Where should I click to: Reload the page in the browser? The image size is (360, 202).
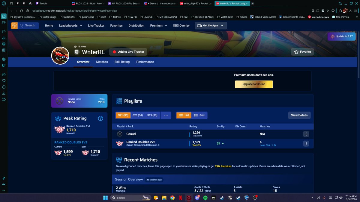(x=22, y=10)
